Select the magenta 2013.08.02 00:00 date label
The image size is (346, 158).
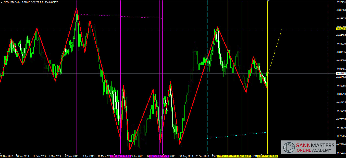[159, 156]
